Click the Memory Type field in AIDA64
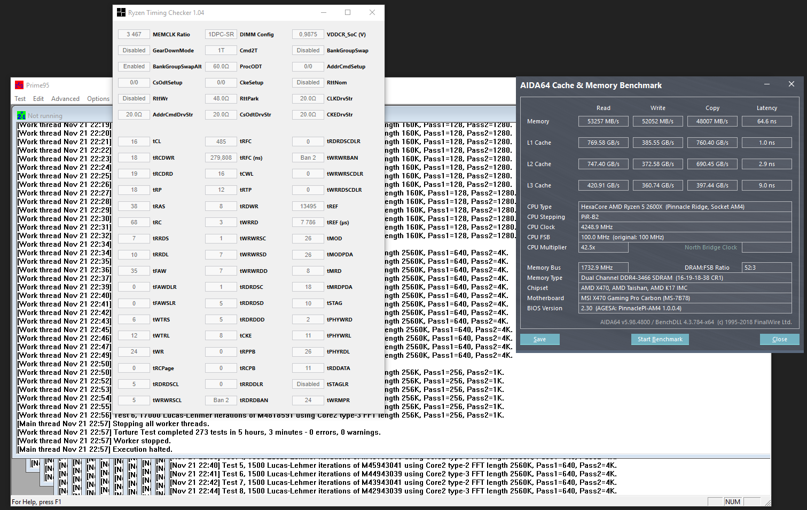The width and height of the screenshot is (807, 510). [685, 278]
